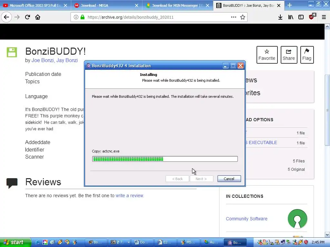Switch to the MS... taskbar button

click(x=188, y=242)
